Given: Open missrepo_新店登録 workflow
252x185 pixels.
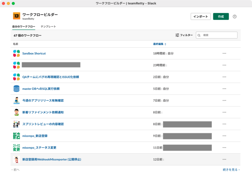Looking at the screenshot, I should [35, 136].
